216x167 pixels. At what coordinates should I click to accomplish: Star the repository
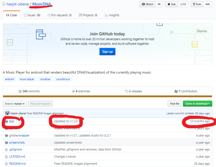tap(172, 4)
